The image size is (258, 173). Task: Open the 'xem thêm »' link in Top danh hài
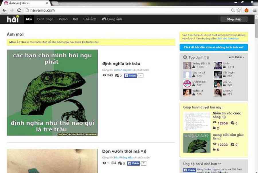[236, 57]
